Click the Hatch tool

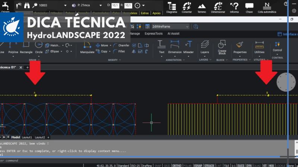coord(53,45)
